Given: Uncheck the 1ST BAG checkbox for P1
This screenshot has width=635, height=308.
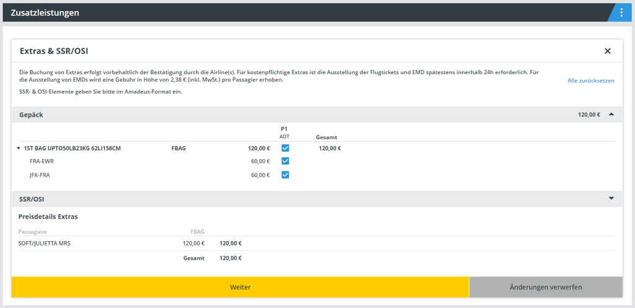Looking at the screenshot, I should (285, 148).
